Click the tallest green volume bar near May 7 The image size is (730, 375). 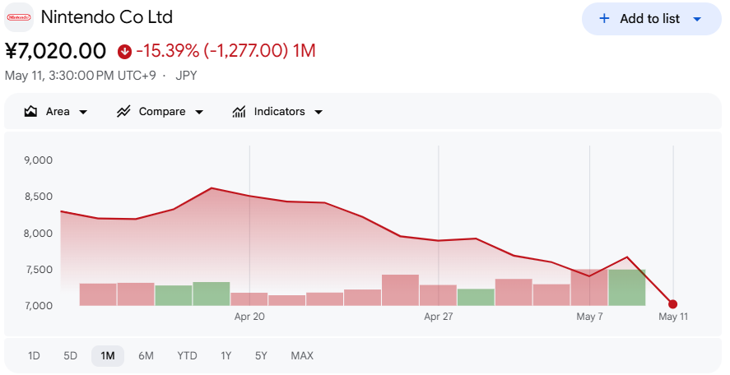tap(626, 288)
